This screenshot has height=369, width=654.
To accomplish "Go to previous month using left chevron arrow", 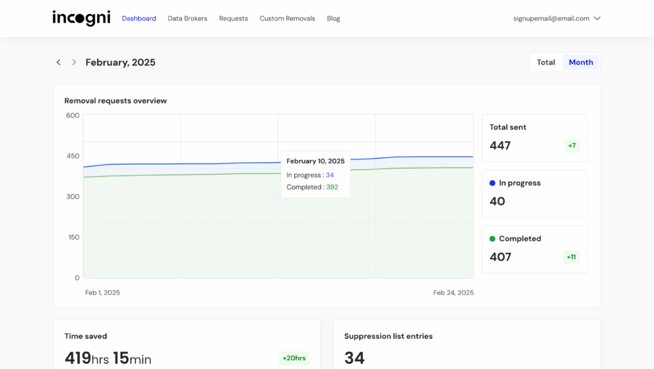I will coord(58,62).
